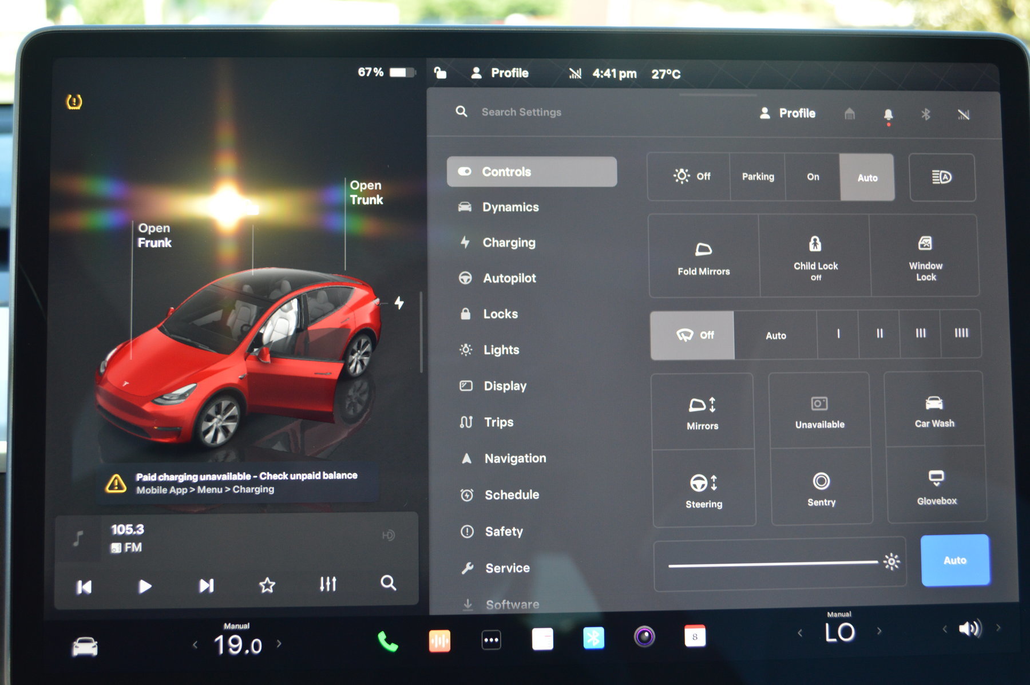Open audio equalizer settings in media player
Image resolution: width=1030 pixels, height=685 pixels.
click(328, 584)
